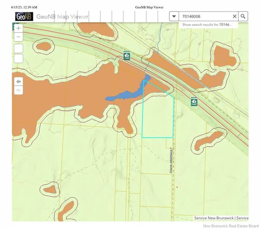The height and width of the screenshot is (228, 260).
Task: Open the Service New Brunswick attribution link
Action: [214, 218]
